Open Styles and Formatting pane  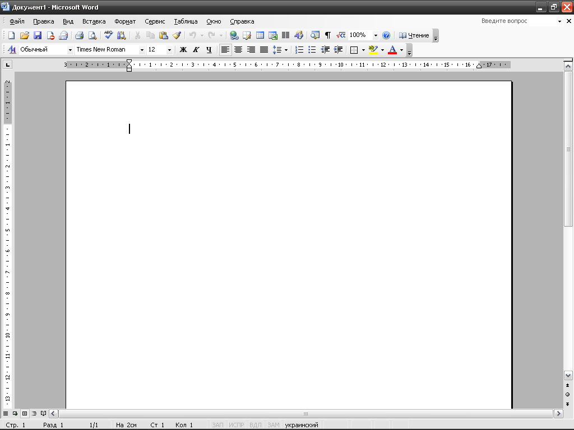(12, 50)
